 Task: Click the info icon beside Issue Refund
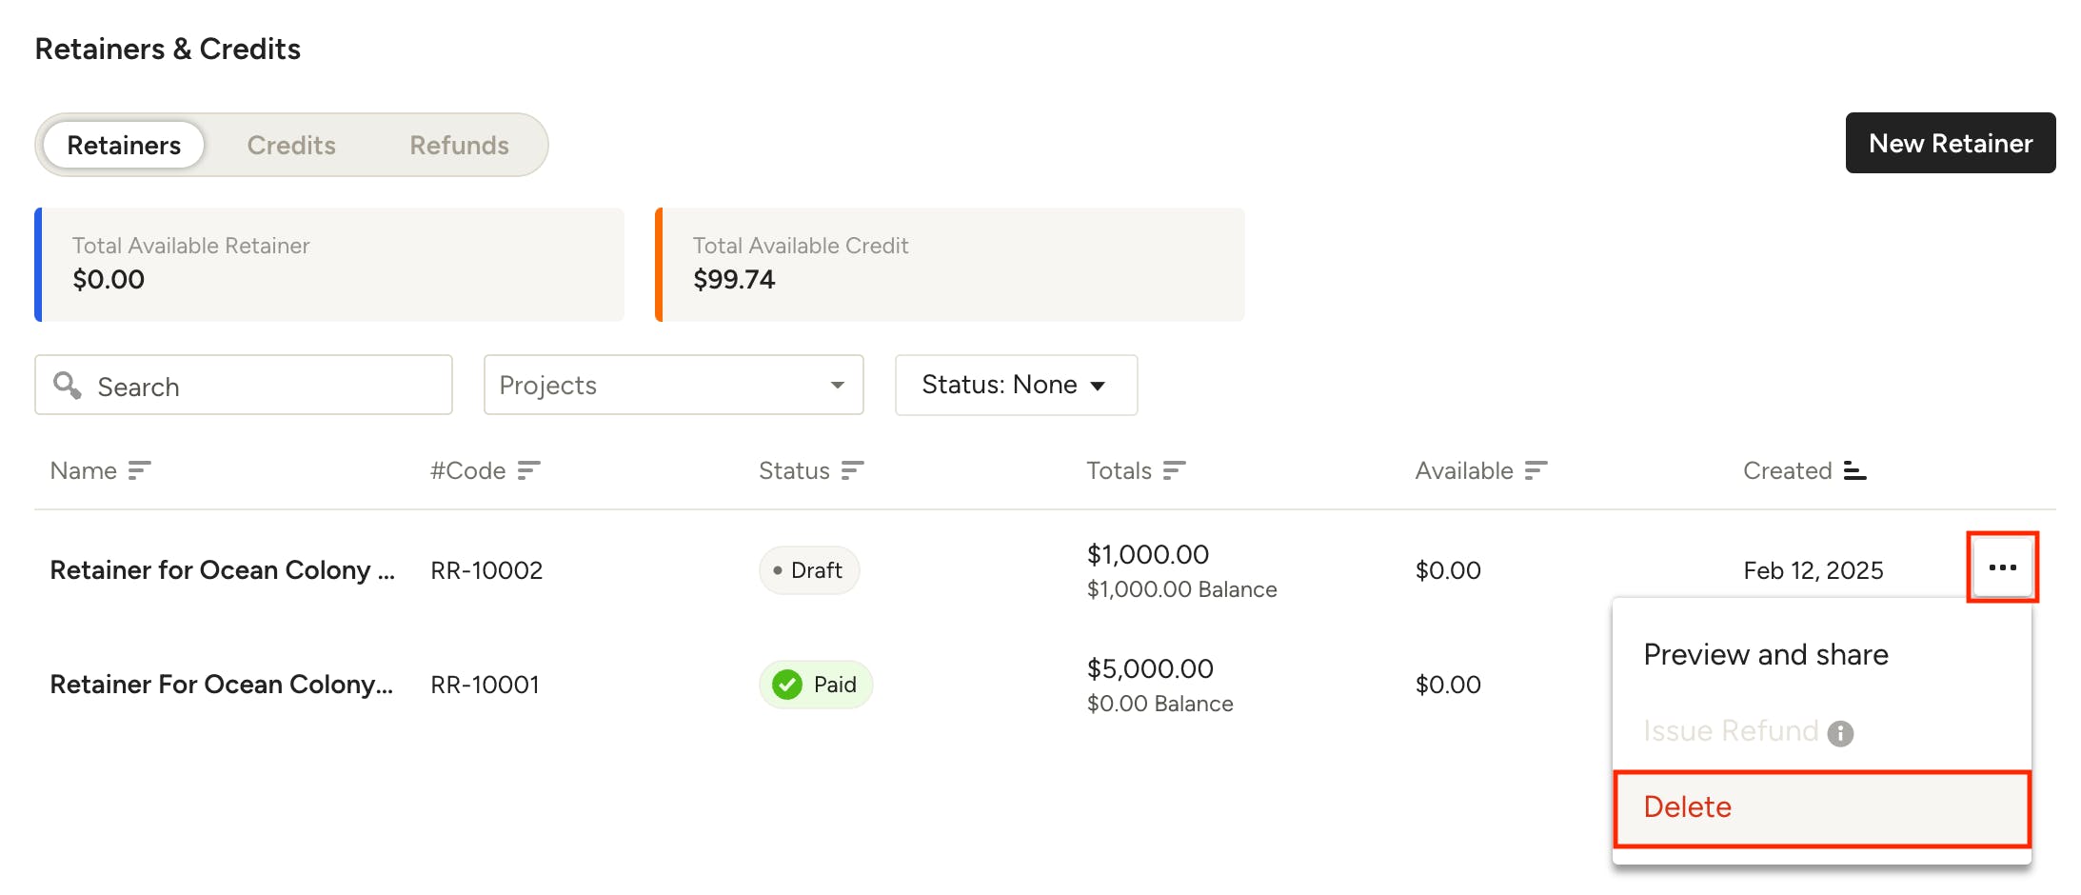(1840, 733)
